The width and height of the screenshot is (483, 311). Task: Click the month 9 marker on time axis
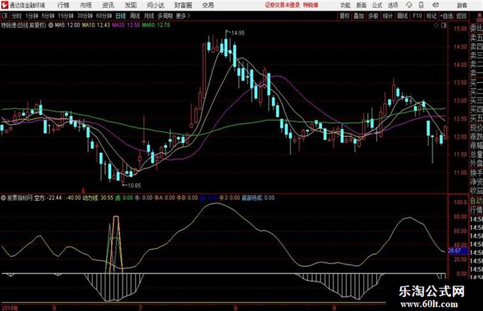pos(335,308)
